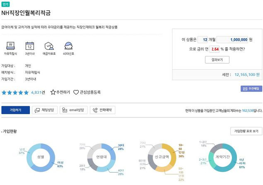Click the 5만원 이하 21% label
The width and height of the screenshot is (263, 185).
point(142,164)
